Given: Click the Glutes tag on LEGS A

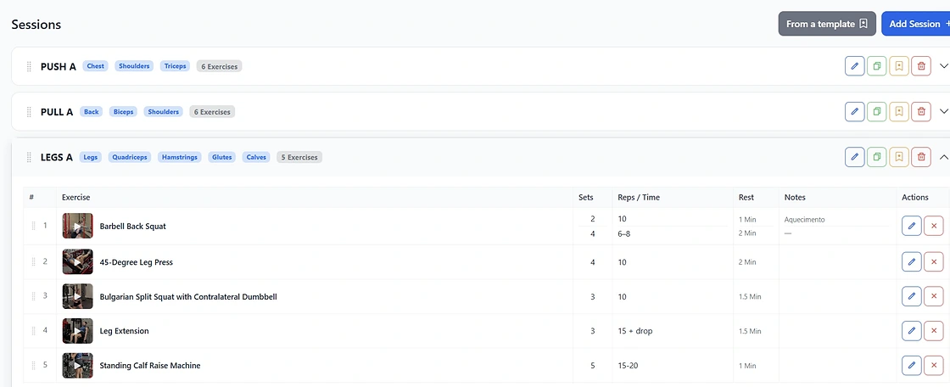Looking at the screenshot, I should [x=221, y=157].
